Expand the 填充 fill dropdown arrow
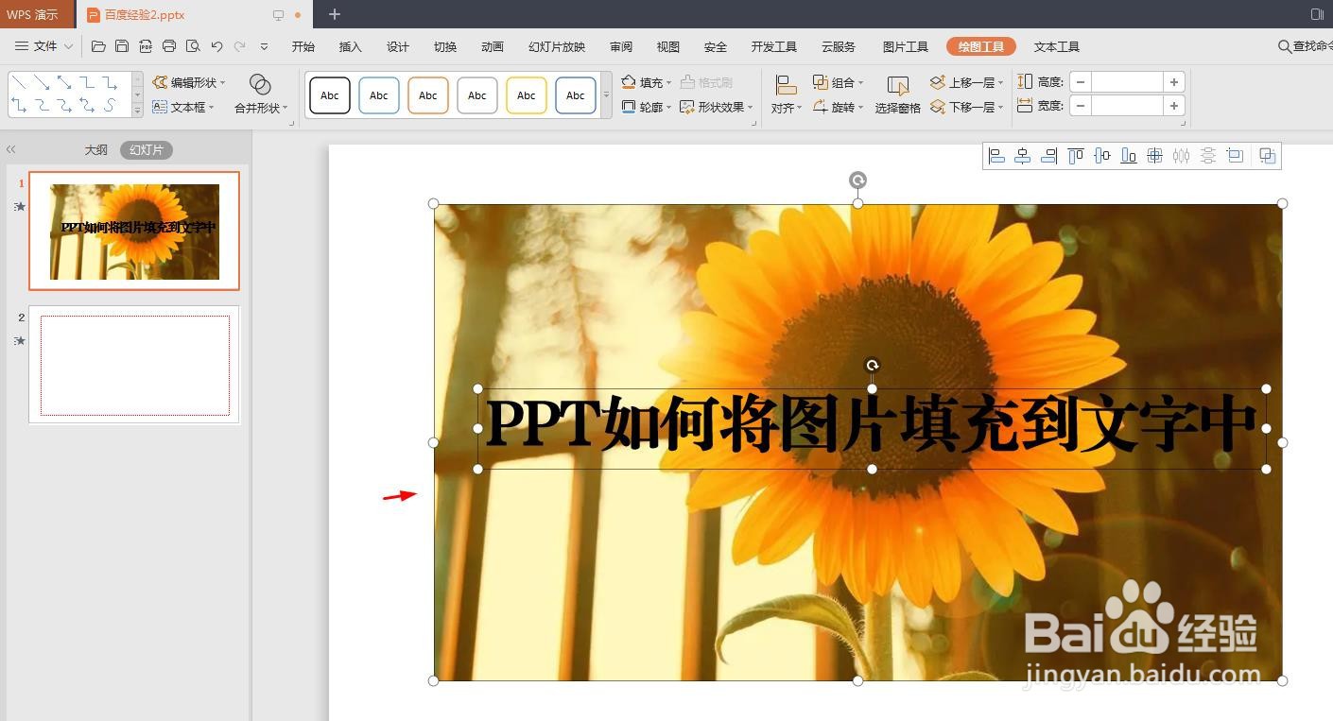The width and height of the screenshot is (1333, 721). (x=668, y=81)
